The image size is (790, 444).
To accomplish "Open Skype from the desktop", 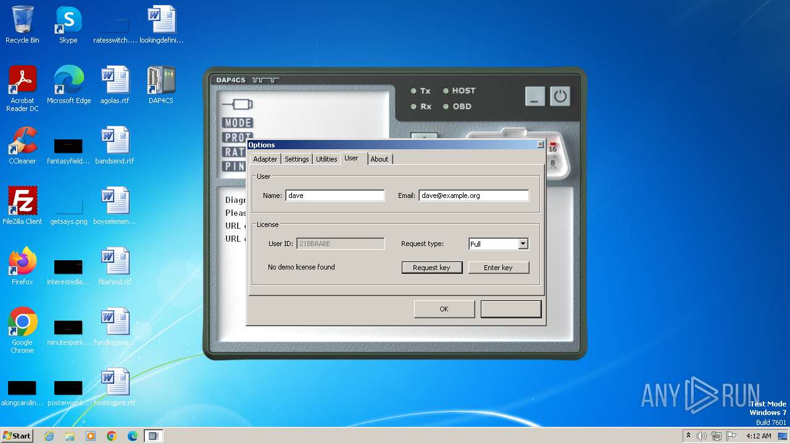I will tap(69, 25).
